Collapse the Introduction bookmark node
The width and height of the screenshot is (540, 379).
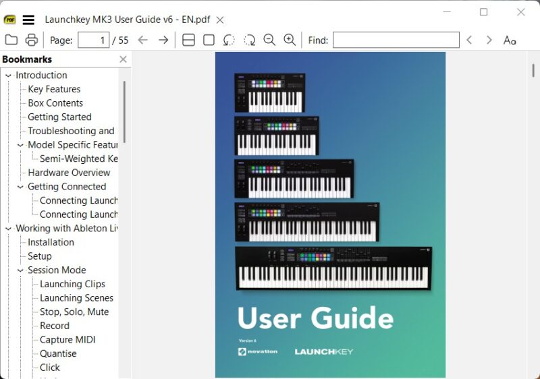(9, 76)
